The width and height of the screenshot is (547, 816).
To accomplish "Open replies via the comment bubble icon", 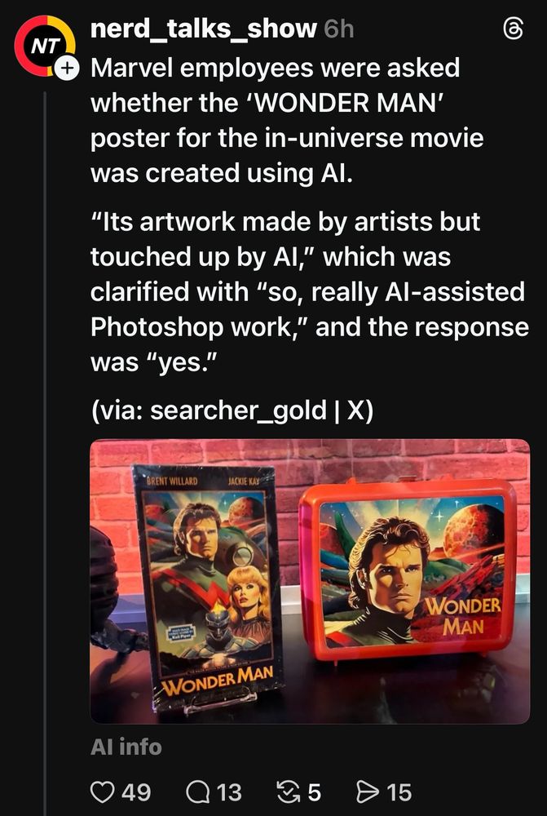I will click(197, 792).
